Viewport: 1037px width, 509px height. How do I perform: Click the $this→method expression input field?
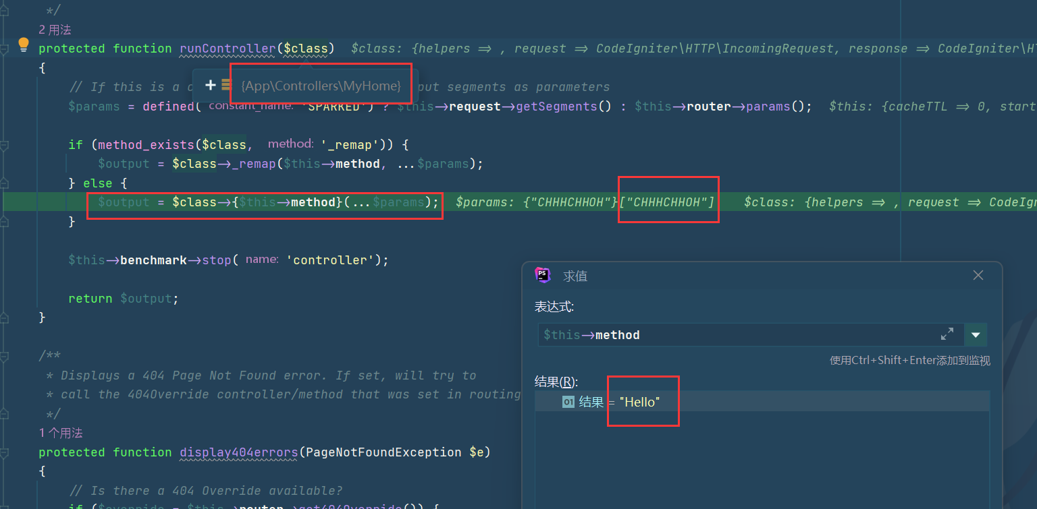[751, 334]
